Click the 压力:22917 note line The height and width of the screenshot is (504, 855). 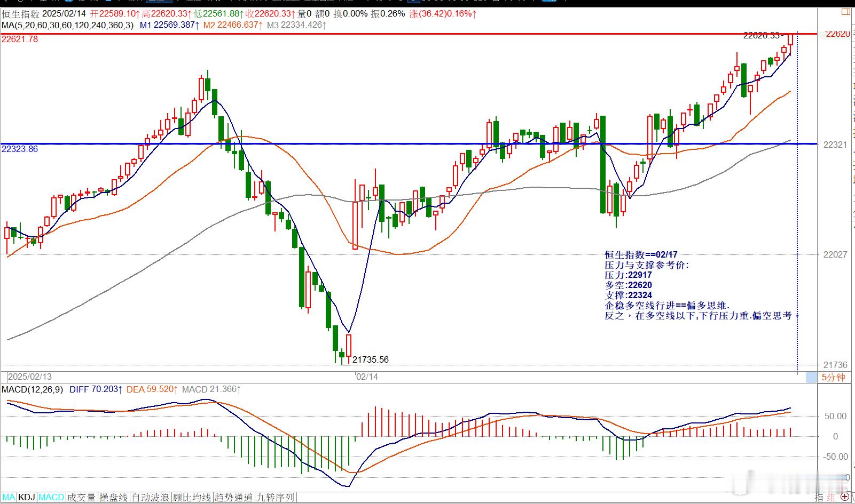coord(628,275)
